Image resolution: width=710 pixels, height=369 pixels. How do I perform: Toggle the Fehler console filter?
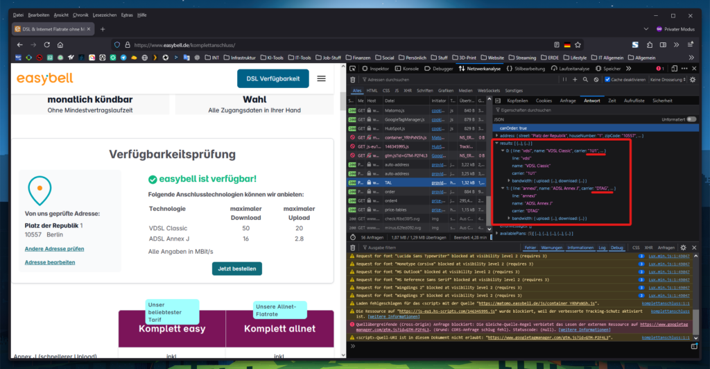pyautogui.click(x=530, y=247)
